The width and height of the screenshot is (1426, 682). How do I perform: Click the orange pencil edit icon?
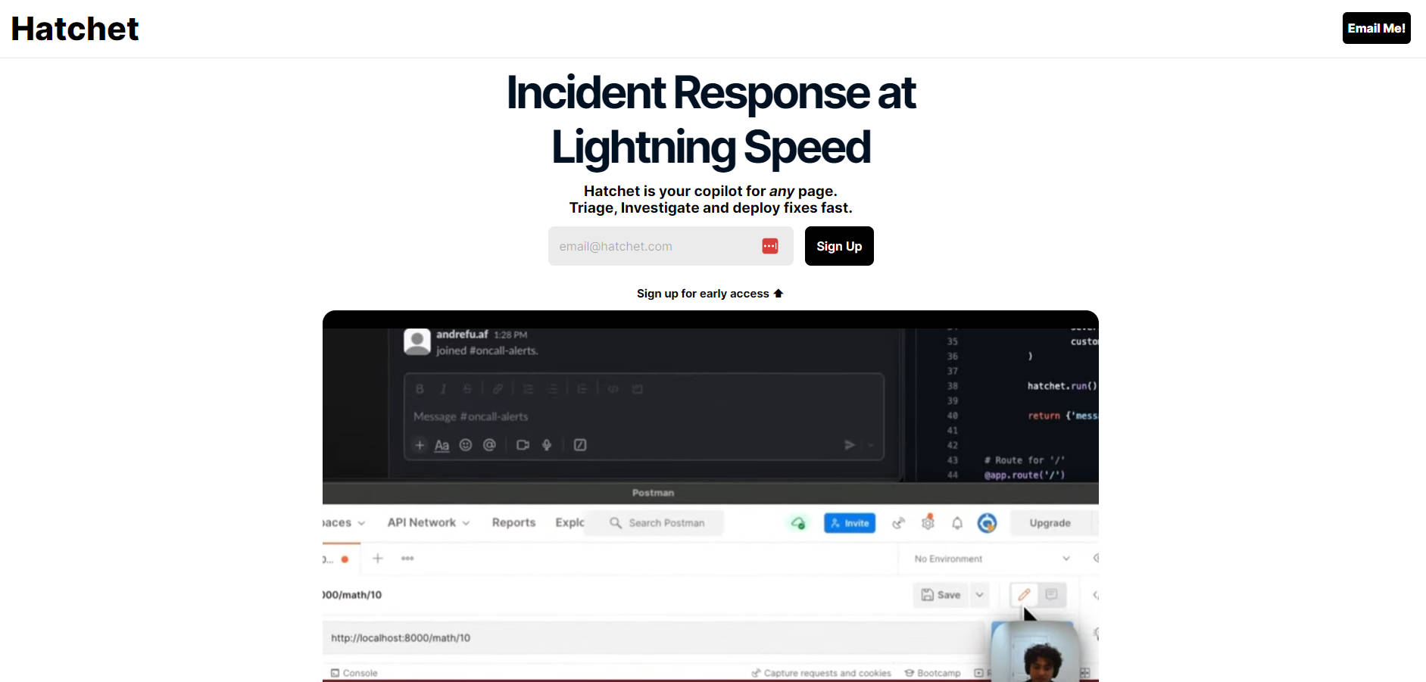(x=1024, y=595)
